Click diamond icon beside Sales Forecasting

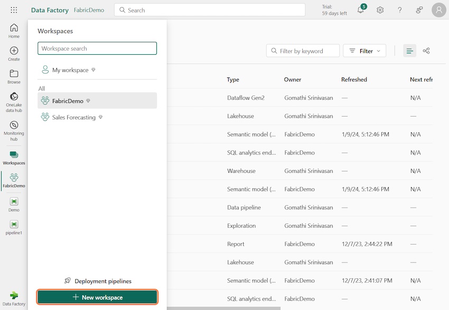(100, 117)
